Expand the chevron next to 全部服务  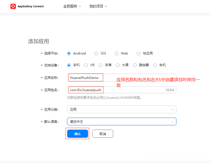[80, 6]
